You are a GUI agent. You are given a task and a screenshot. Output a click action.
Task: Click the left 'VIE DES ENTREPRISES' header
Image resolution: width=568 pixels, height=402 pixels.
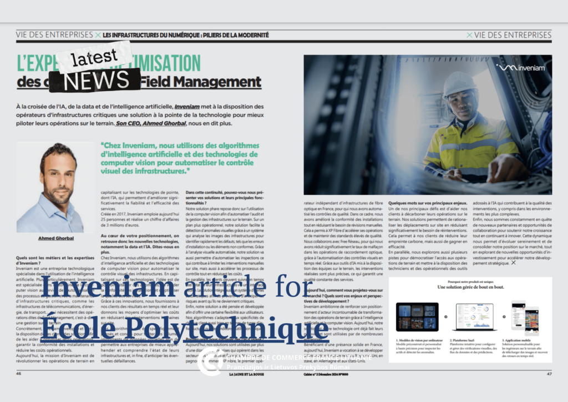[54, 35]
